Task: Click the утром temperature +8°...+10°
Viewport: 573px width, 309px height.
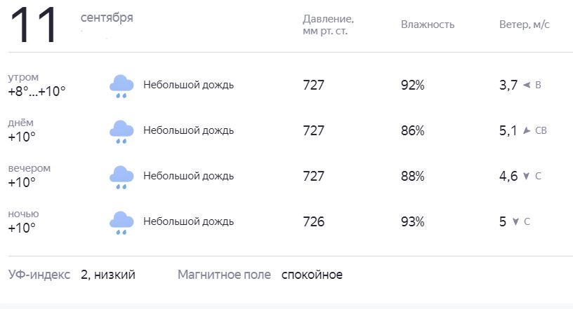Action: pos(37,91)
